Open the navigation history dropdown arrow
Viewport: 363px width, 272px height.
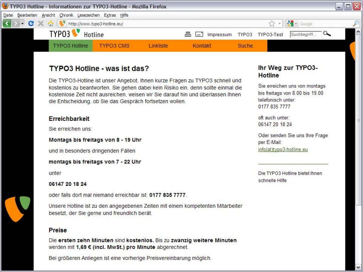click(x=22, y=23)
